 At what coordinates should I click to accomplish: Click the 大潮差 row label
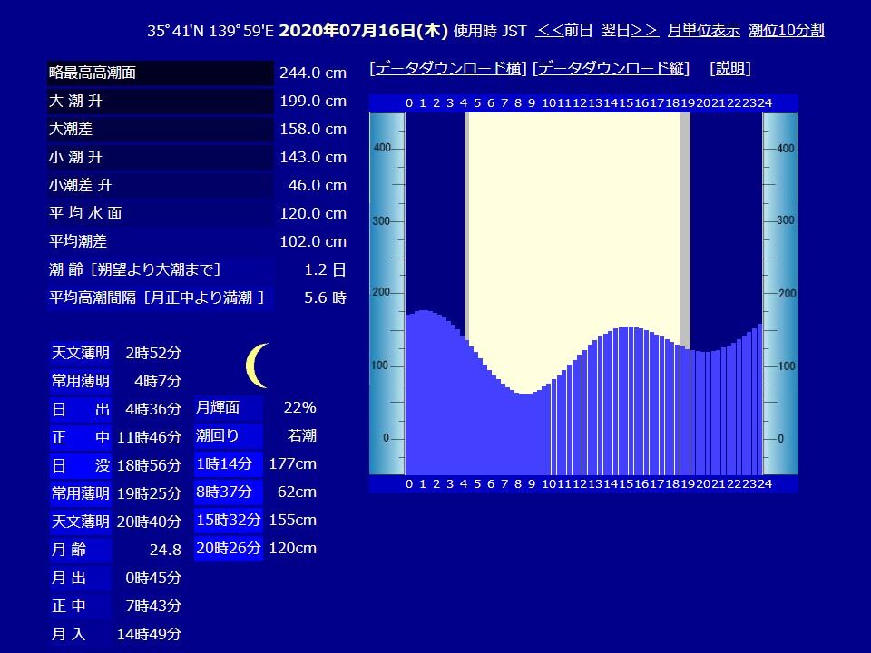click(161, 129)
